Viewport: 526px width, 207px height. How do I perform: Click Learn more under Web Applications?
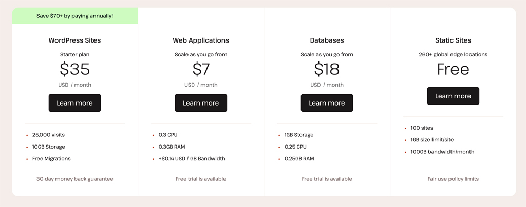click(x=201, y=102)
